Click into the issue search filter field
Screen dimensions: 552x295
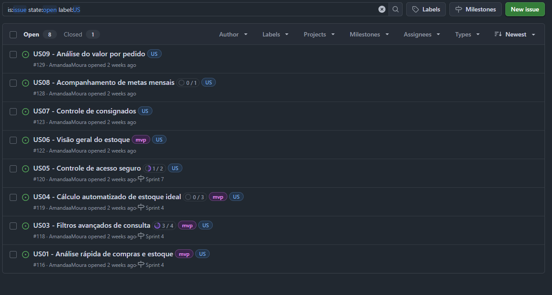[x=220, y=9]
